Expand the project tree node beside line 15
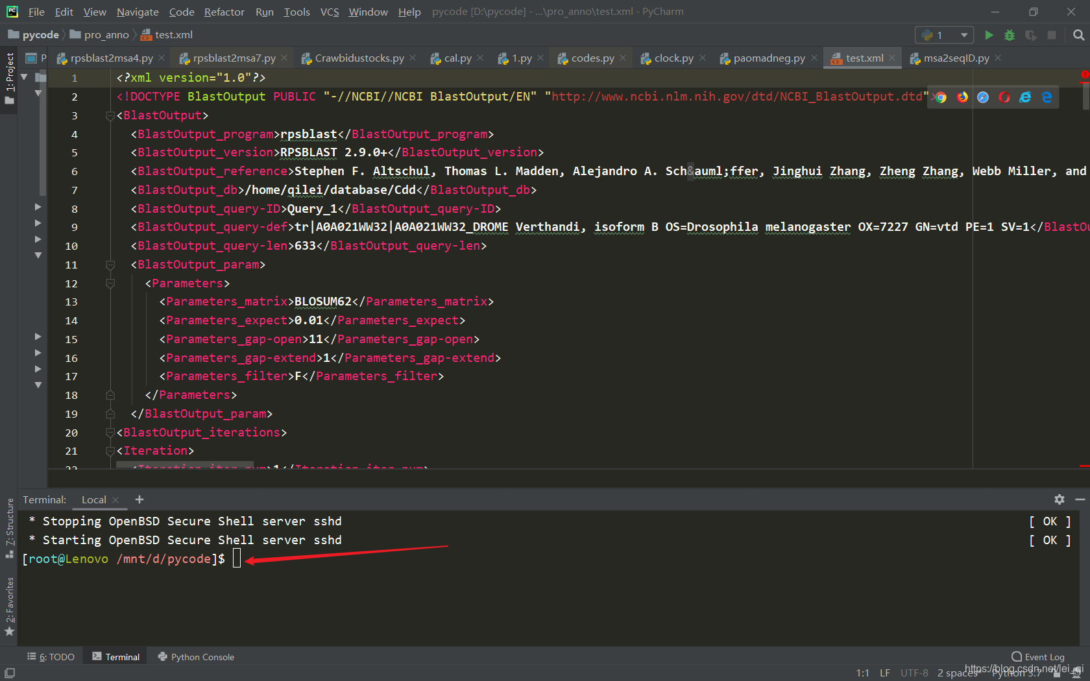Viewport: 1090px width, 681px height. point(38,337)
